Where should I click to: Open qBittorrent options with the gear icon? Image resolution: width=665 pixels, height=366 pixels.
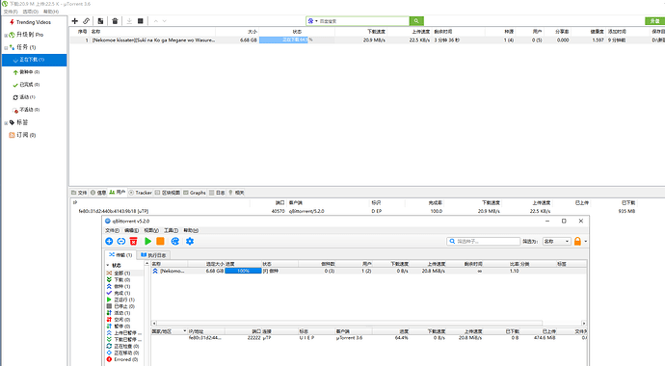[190, 241]
